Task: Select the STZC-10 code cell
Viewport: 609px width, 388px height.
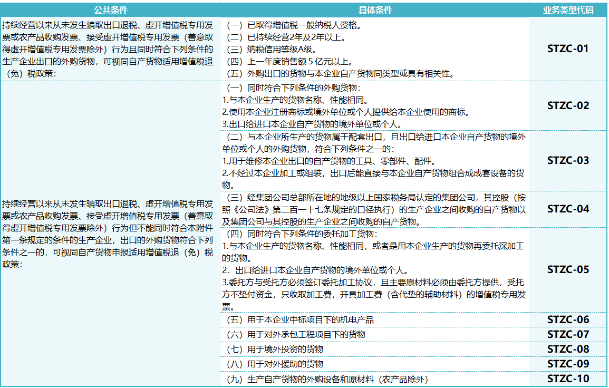Action: tap(568, 379)
